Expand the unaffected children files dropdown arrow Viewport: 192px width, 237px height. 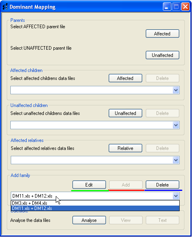pos(176,125)
